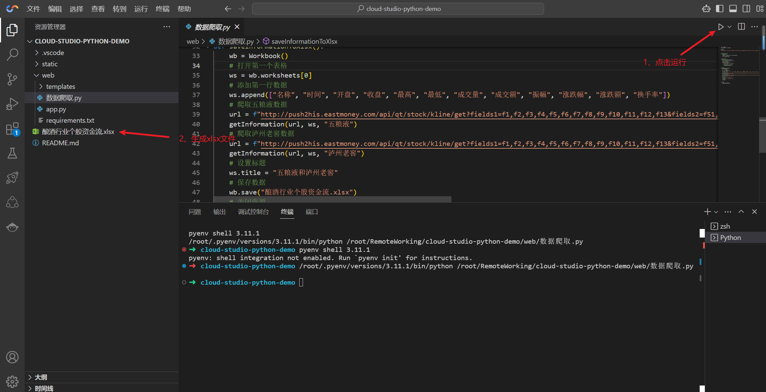Open the Testing flask view

point(12,153)
